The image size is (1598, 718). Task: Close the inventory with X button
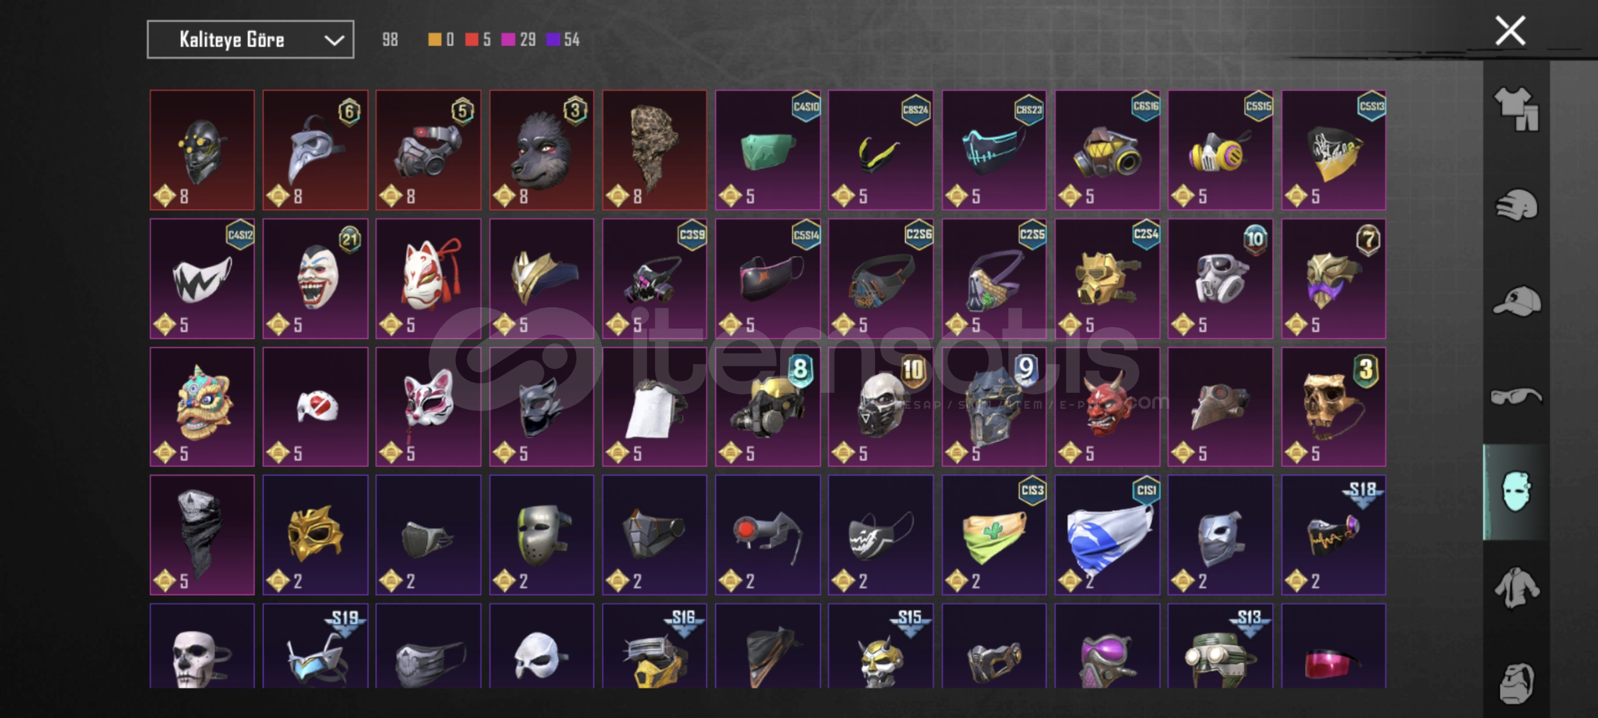tap(1510, 31)
